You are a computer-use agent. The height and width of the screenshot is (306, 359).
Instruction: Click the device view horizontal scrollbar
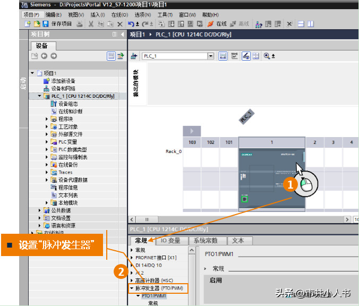(x=239, y=219)
